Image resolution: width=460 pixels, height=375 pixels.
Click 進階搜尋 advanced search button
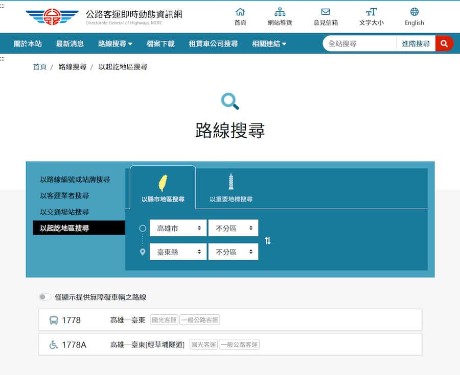[416, 43]
